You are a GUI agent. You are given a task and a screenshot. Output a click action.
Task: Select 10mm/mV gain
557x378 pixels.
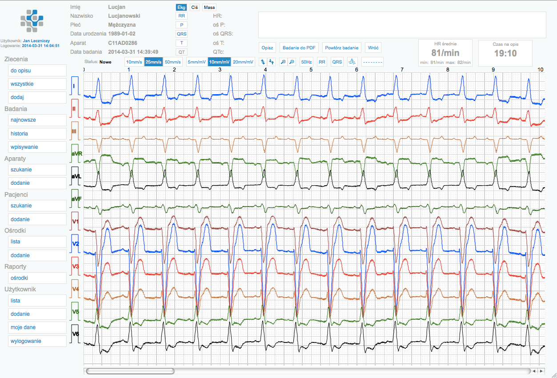click(219, 62)
